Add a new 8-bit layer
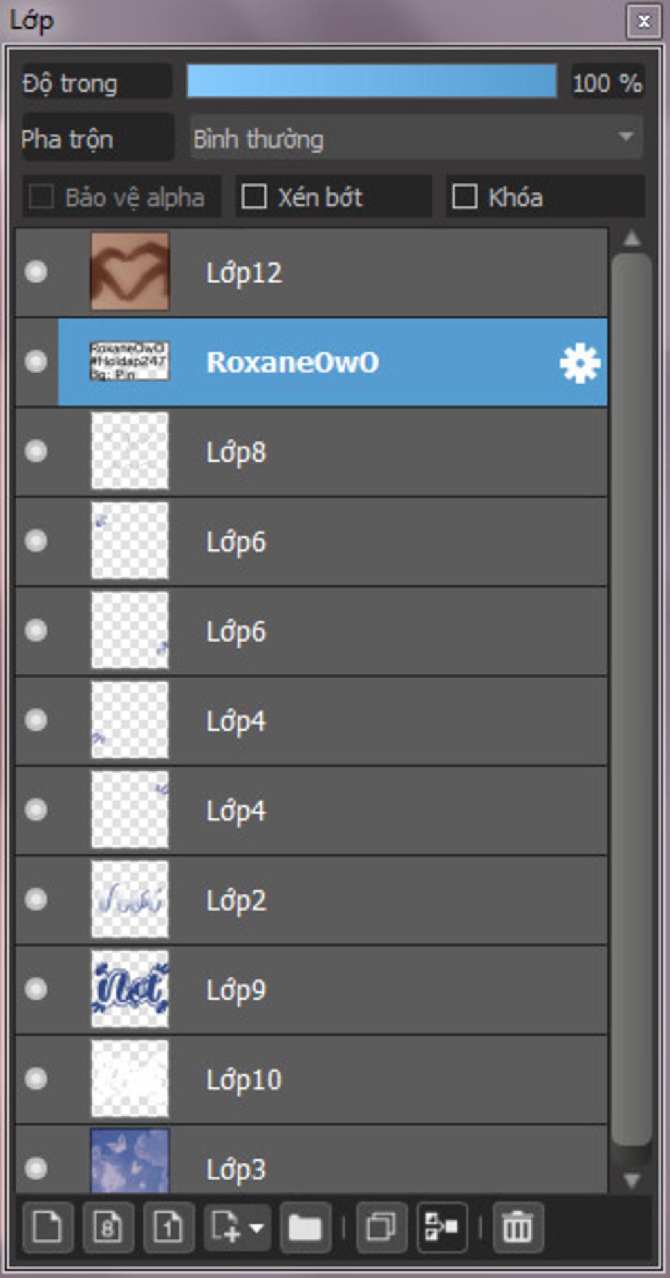This screenshot has height=1278, width=670. [x=109, y=1227]
